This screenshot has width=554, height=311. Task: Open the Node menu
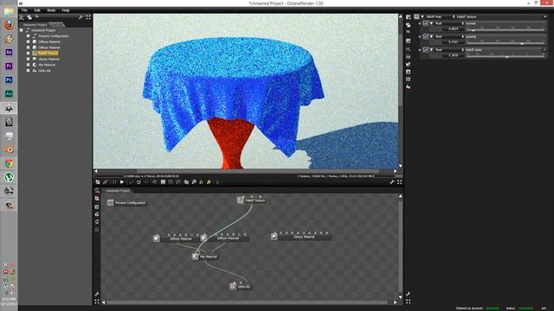pyautogui.click(x=51, y=10)
